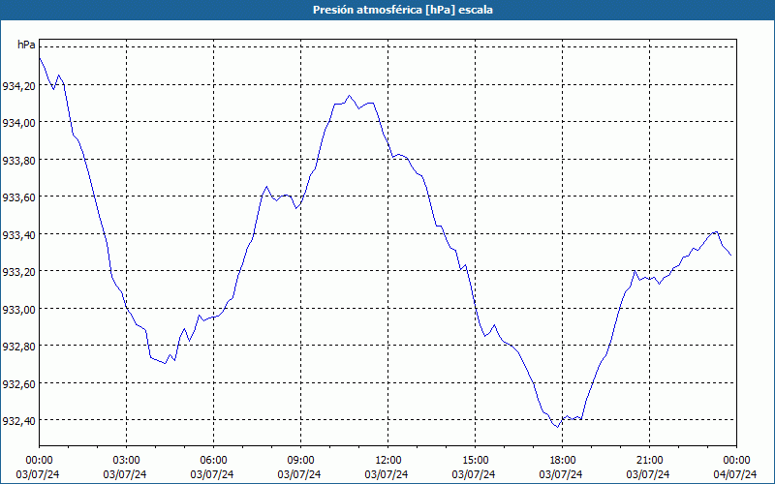775x484 pixels.
Task: Pick the 15:00 time label
Action: click(x=475, y=461)
